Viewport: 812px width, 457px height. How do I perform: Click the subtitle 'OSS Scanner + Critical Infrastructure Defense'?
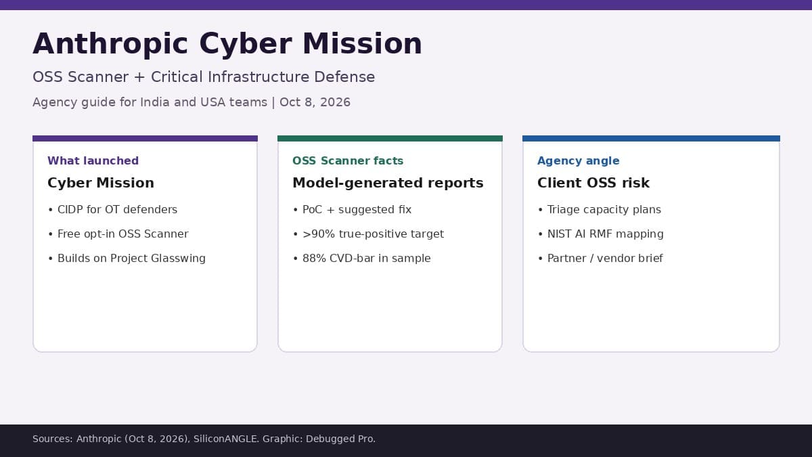point(204,77)
